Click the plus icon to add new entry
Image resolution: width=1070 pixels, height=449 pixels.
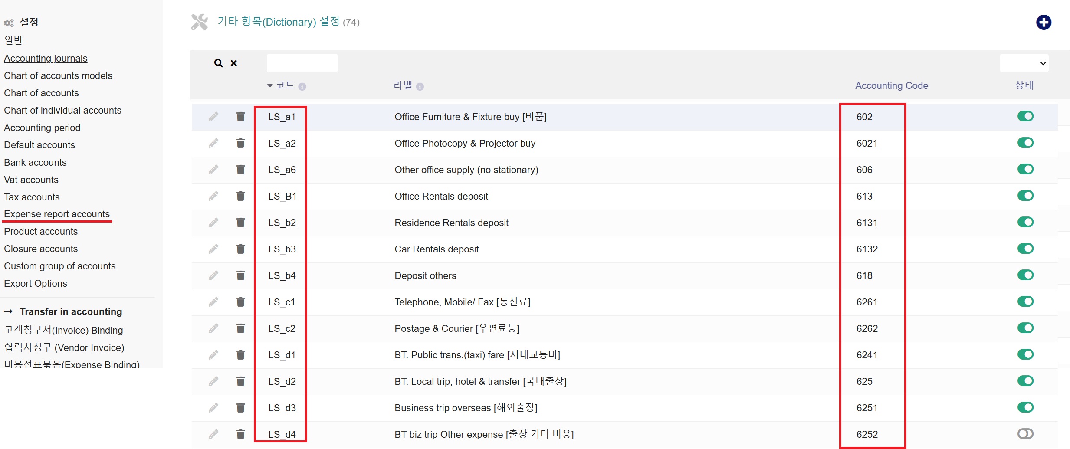(x=1043, y=22)
